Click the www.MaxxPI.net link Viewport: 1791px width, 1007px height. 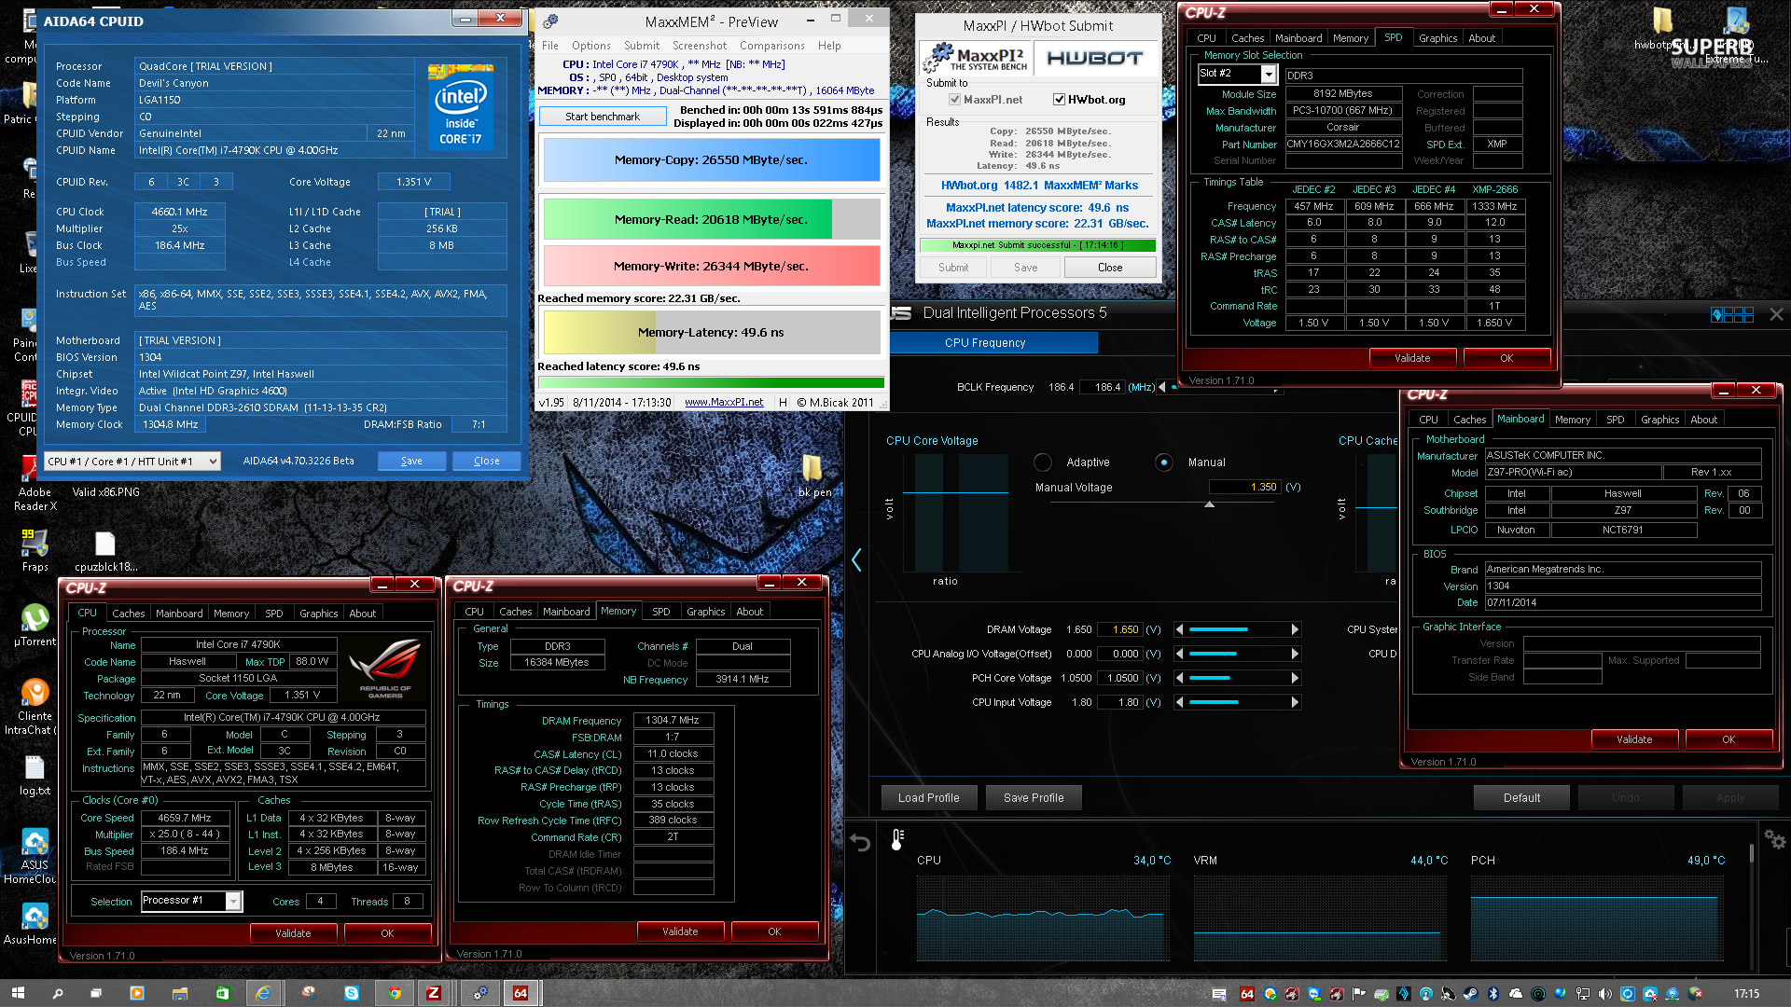point(724,403)
